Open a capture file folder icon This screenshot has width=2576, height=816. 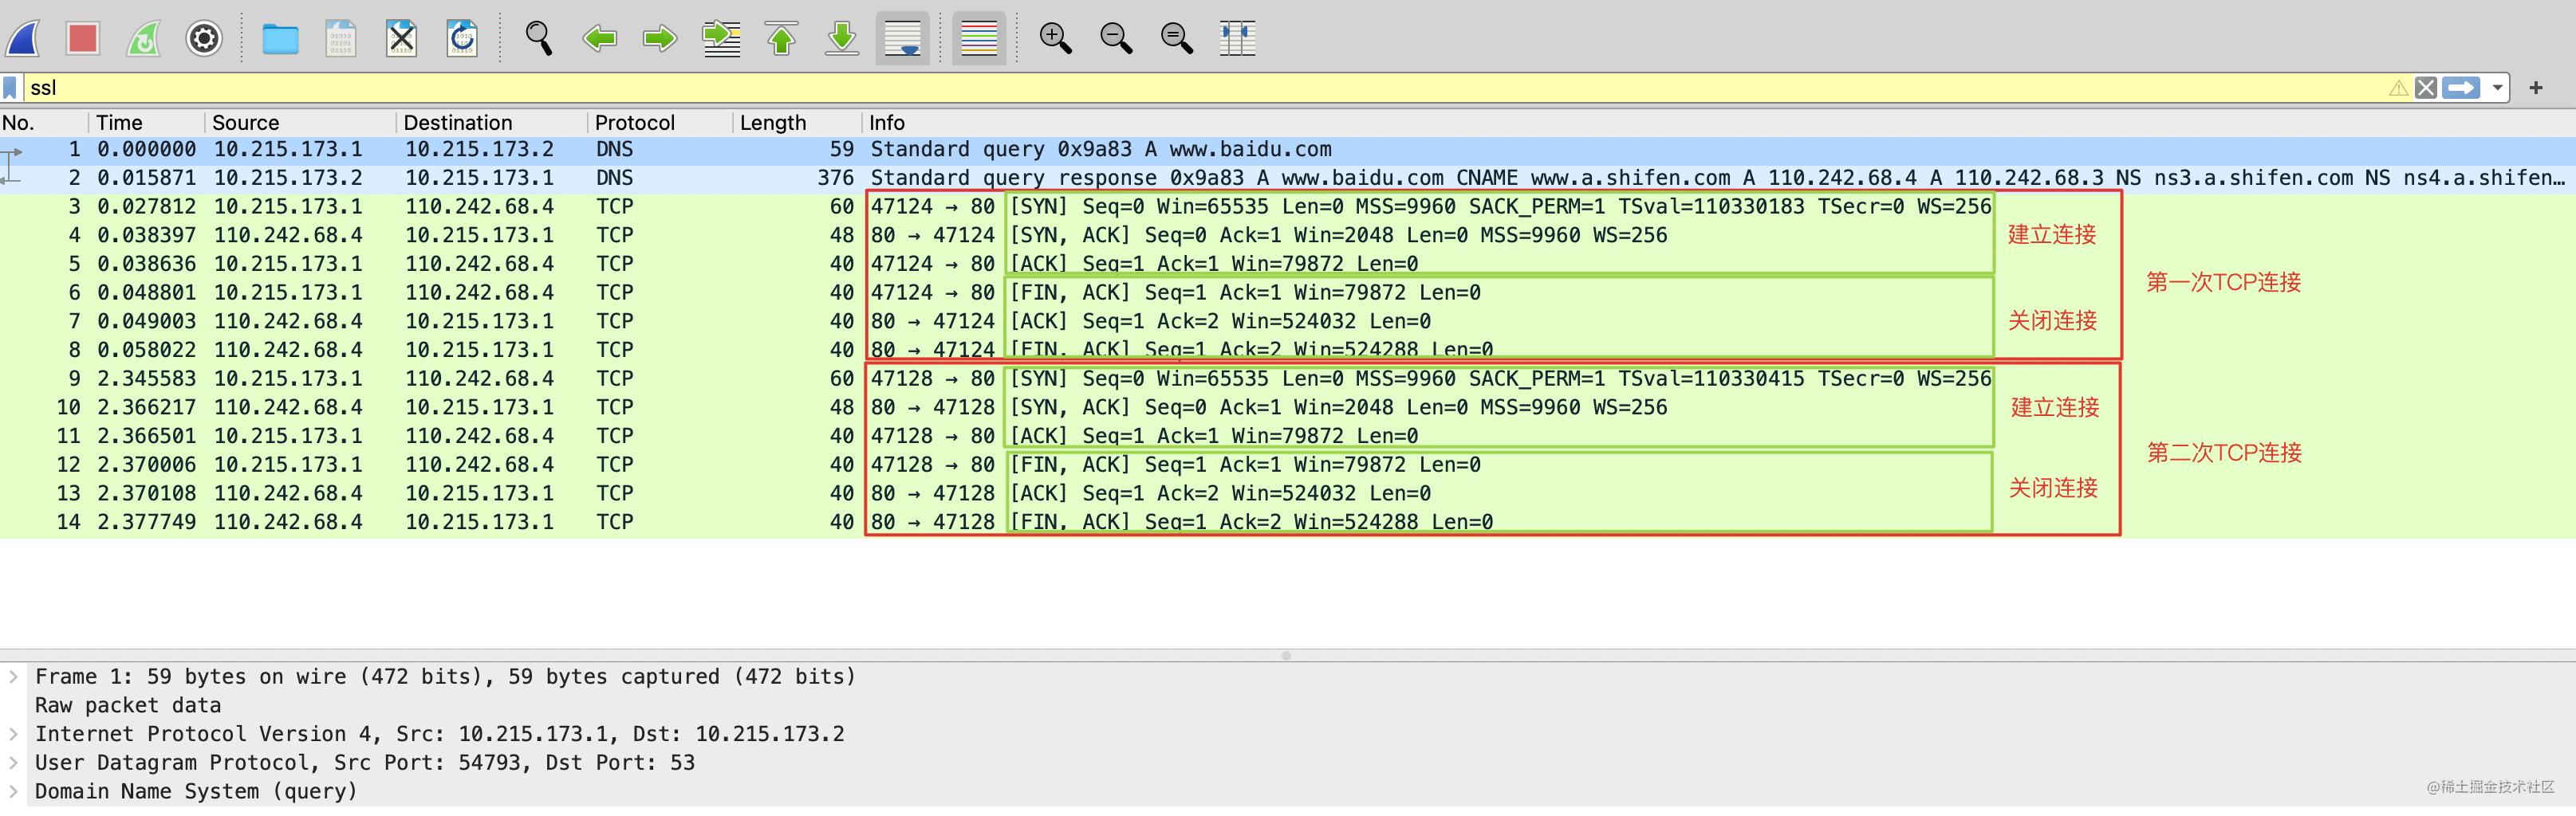pyautogui.click(x=280, y=39)
